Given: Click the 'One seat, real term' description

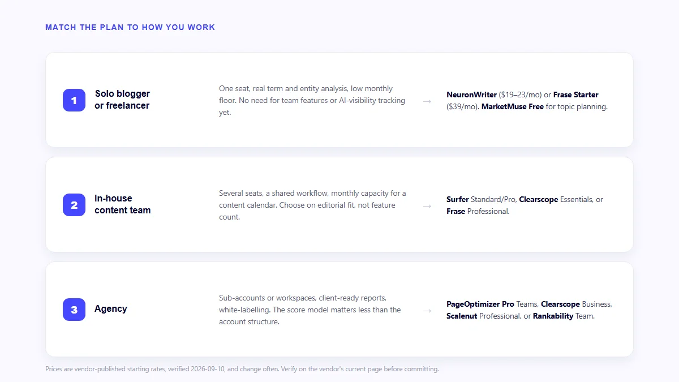Looking at the screenshot, I should [x=312, y=100].
